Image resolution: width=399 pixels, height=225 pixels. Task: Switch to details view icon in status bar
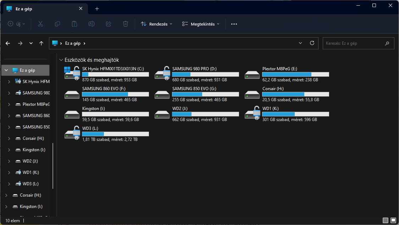coord(386,220)
